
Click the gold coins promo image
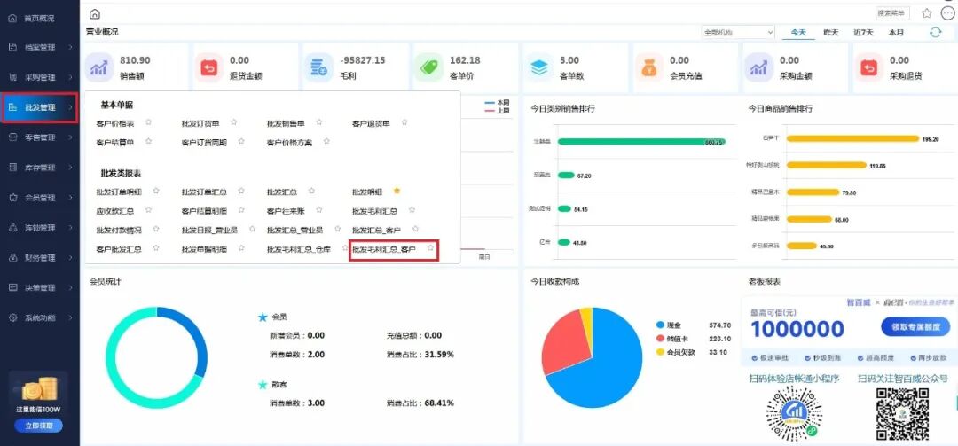(40, 388)
